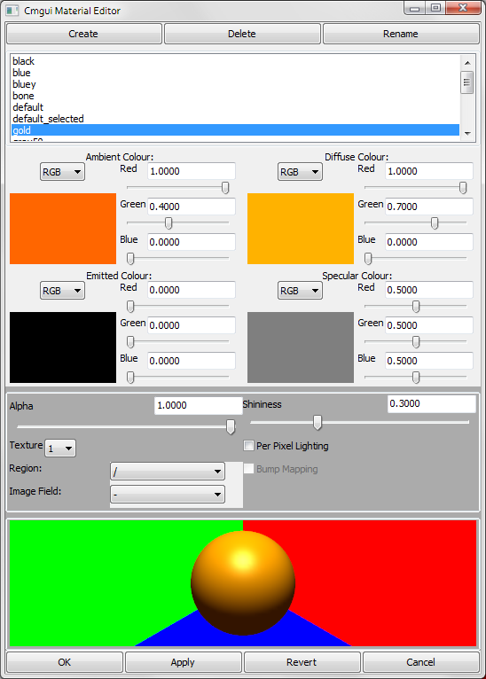This screenshot has height=679, width=486.
Task: Click the Specular Colour Red value field
Action: 429,290
